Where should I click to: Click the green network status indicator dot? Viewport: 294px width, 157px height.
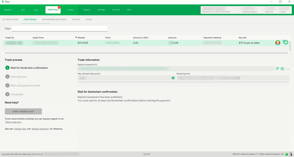click(x=287, y=154)
